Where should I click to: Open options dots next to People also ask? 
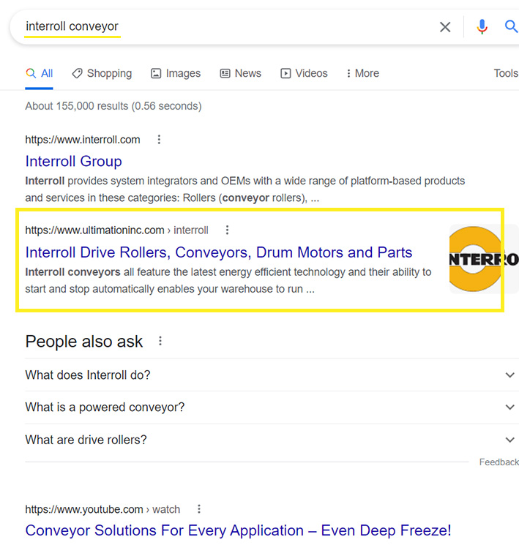click(x=160, y=341)
